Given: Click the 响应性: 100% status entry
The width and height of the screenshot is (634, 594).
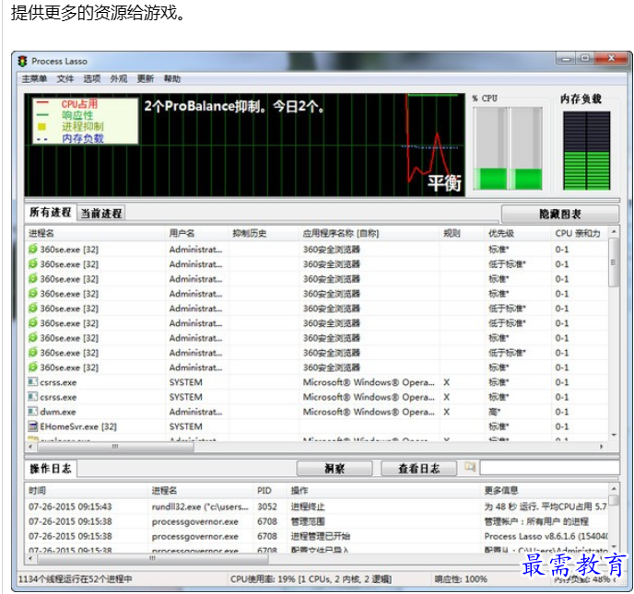Looking at the screenshot, I should pyautogui.click(x=461, y=578).
